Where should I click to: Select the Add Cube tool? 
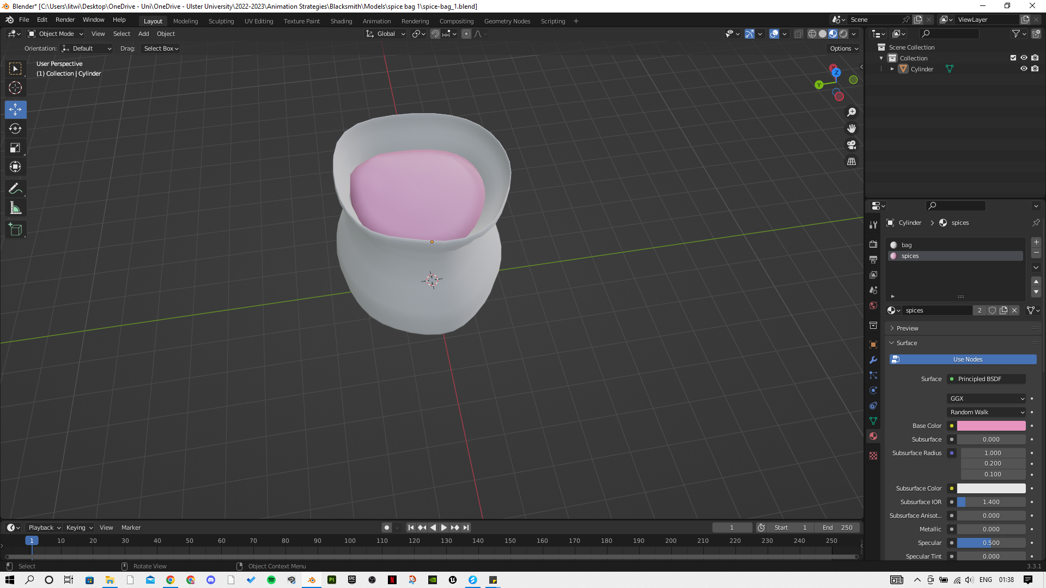pos(15,230)
